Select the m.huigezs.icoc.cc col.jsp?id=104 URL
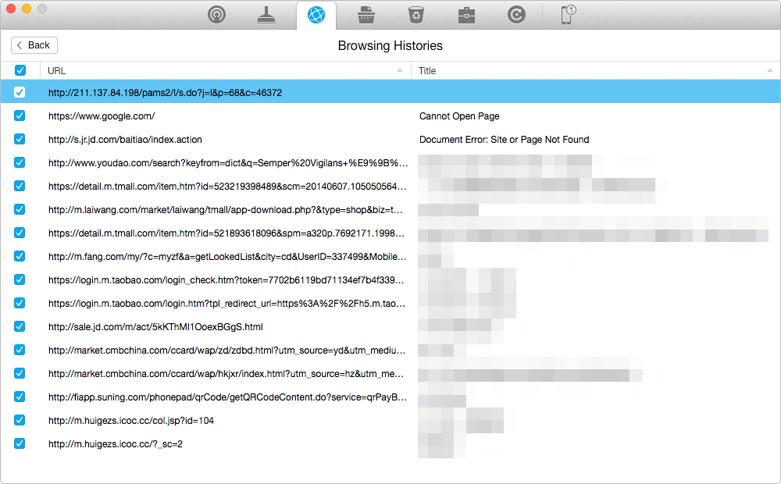Screen dimensions: 781x484 point(131,420)
